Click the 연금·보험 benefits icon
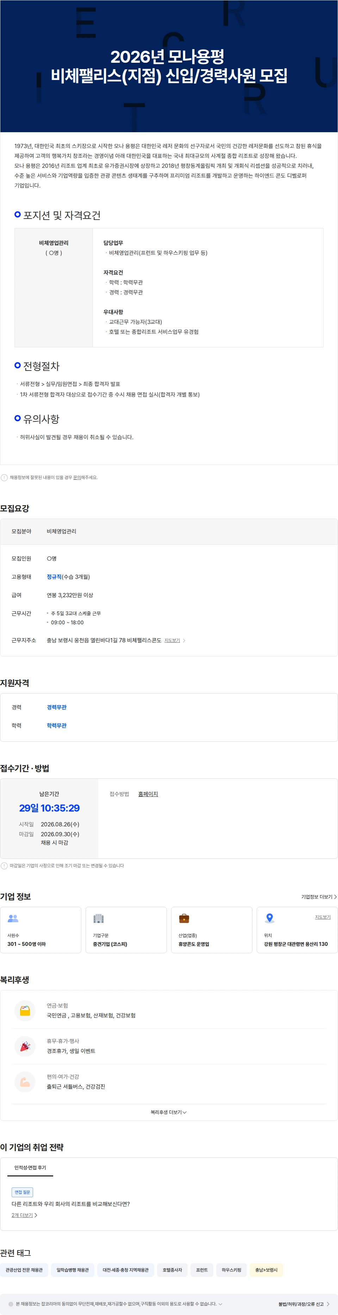This screenshot has height=1315, width=338. pyautogui.click(x=25, y=1010)
